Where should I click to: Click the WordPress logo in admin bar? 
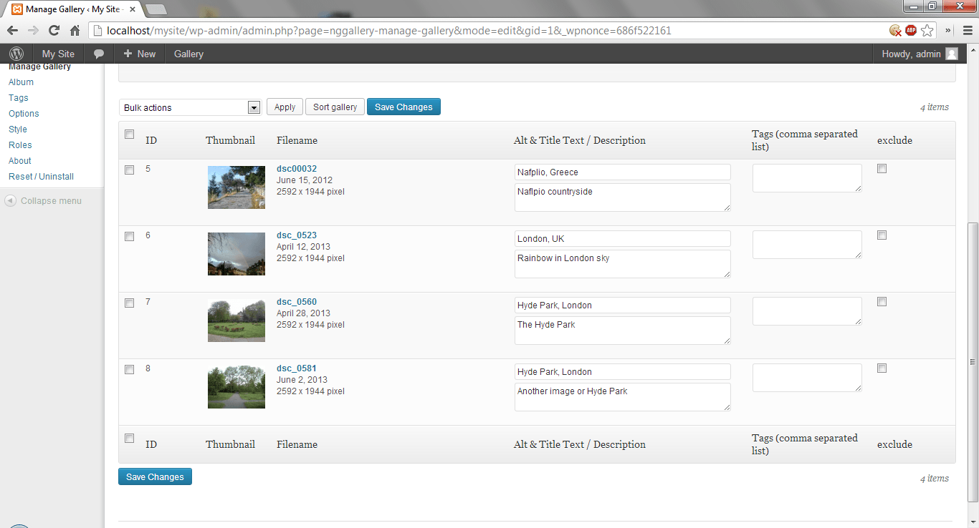(16, 54)
